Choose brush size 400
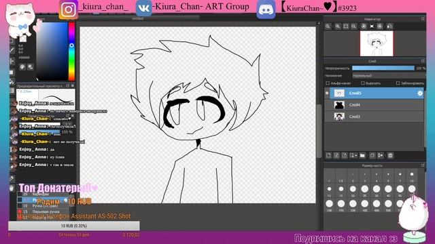Image resolution: width=435 pixels, height=244 pixels. click(x=377, y=205)
